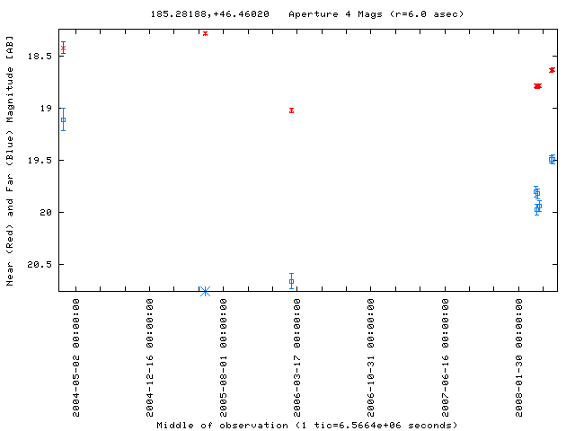Select the blue data point near magnitude 20.7
The width and height of the screenshot is (575, 431).
click(x=291, y=281)
